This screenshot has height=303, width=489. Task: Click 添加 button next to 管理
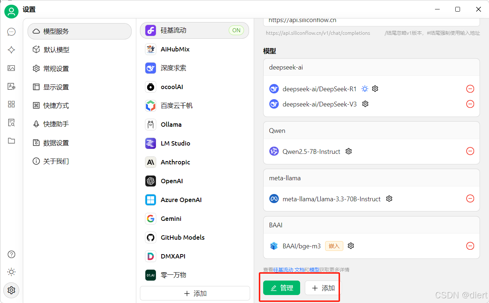pos(323,288)
